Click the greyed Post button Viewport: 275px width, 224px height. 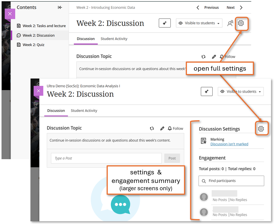tap(172, 158)
